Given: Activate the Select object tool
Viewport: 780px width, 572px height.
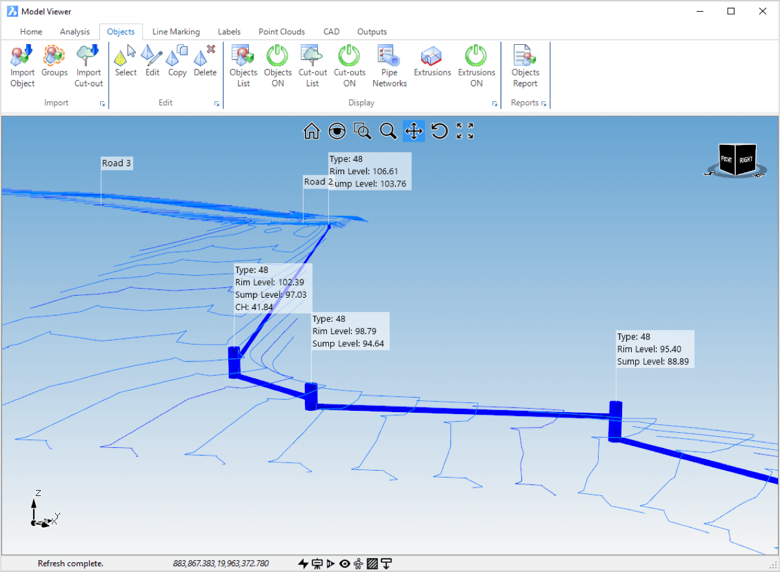Looking at the screenshot, I should click(125, 61).
